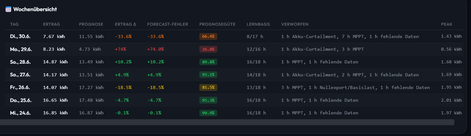
Task: Click the -4.7% Ertrag Δ value
Action: click(x=122, y=100)
